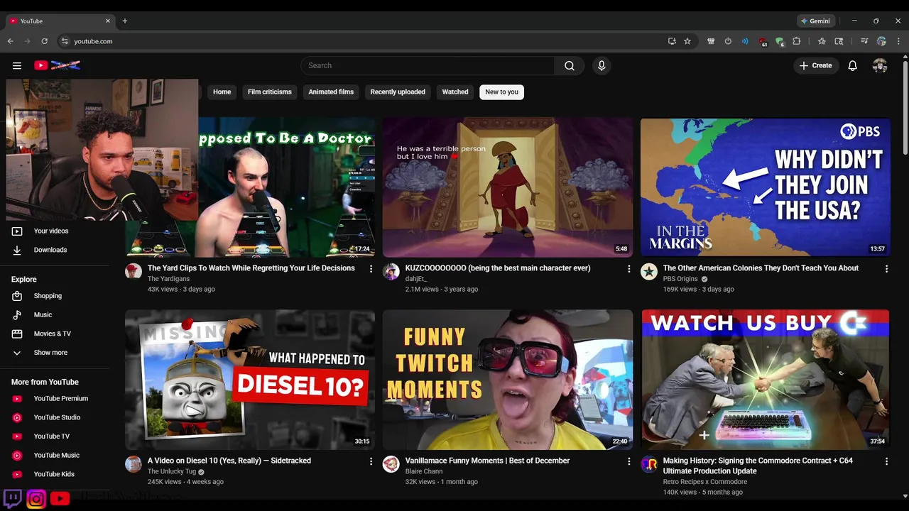Open the YouTube hamburger guide menu
Image resolution: width=909 pixels, height=511 pixels.
[x=17, y=65]
